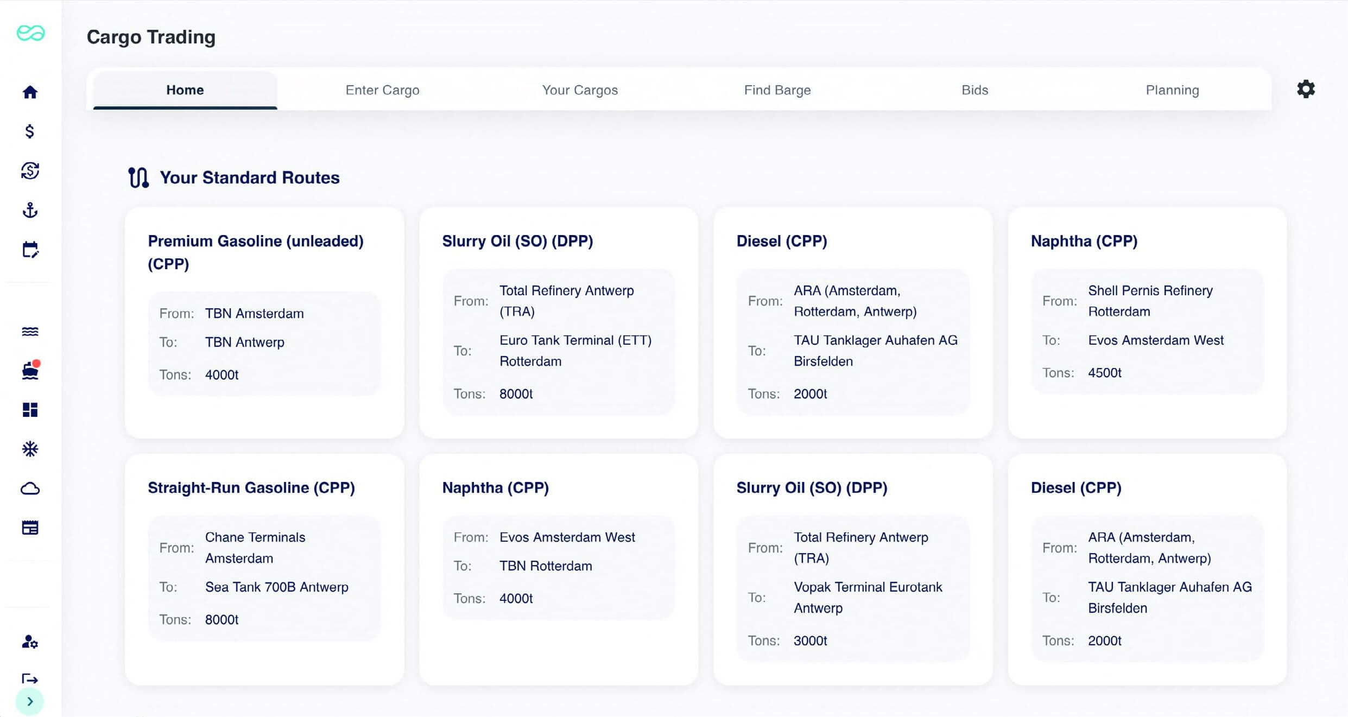Open settings gear icon top right

[x=1306, y=89]
